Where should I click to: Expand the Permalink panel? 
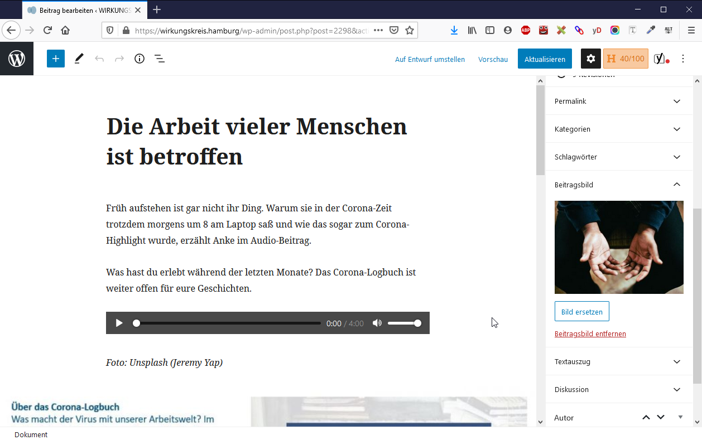[x=619, y=101]
